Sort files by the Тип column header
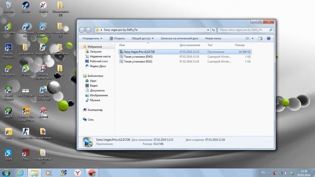Viewport: 315px width, 177px height. [x=210, y=45]
